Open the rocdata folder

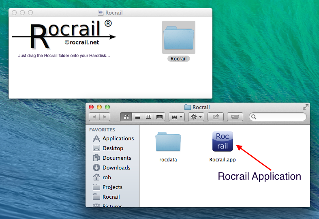[168, 142]
